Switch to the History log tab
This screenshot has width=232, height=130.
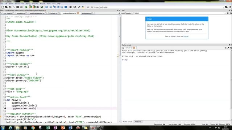point(138,122)
